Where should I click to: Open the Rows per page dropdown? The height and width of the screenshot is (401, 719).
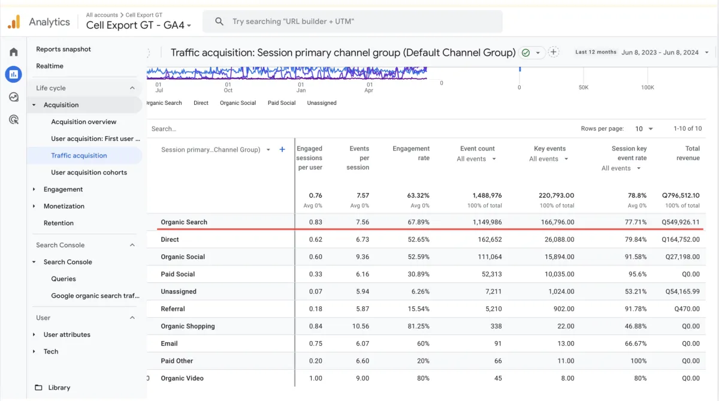644,129
